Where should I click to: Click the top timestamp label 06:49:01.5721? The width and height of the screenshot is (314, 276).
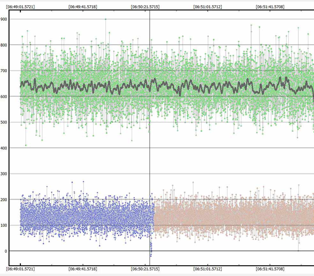pos(20,7)
